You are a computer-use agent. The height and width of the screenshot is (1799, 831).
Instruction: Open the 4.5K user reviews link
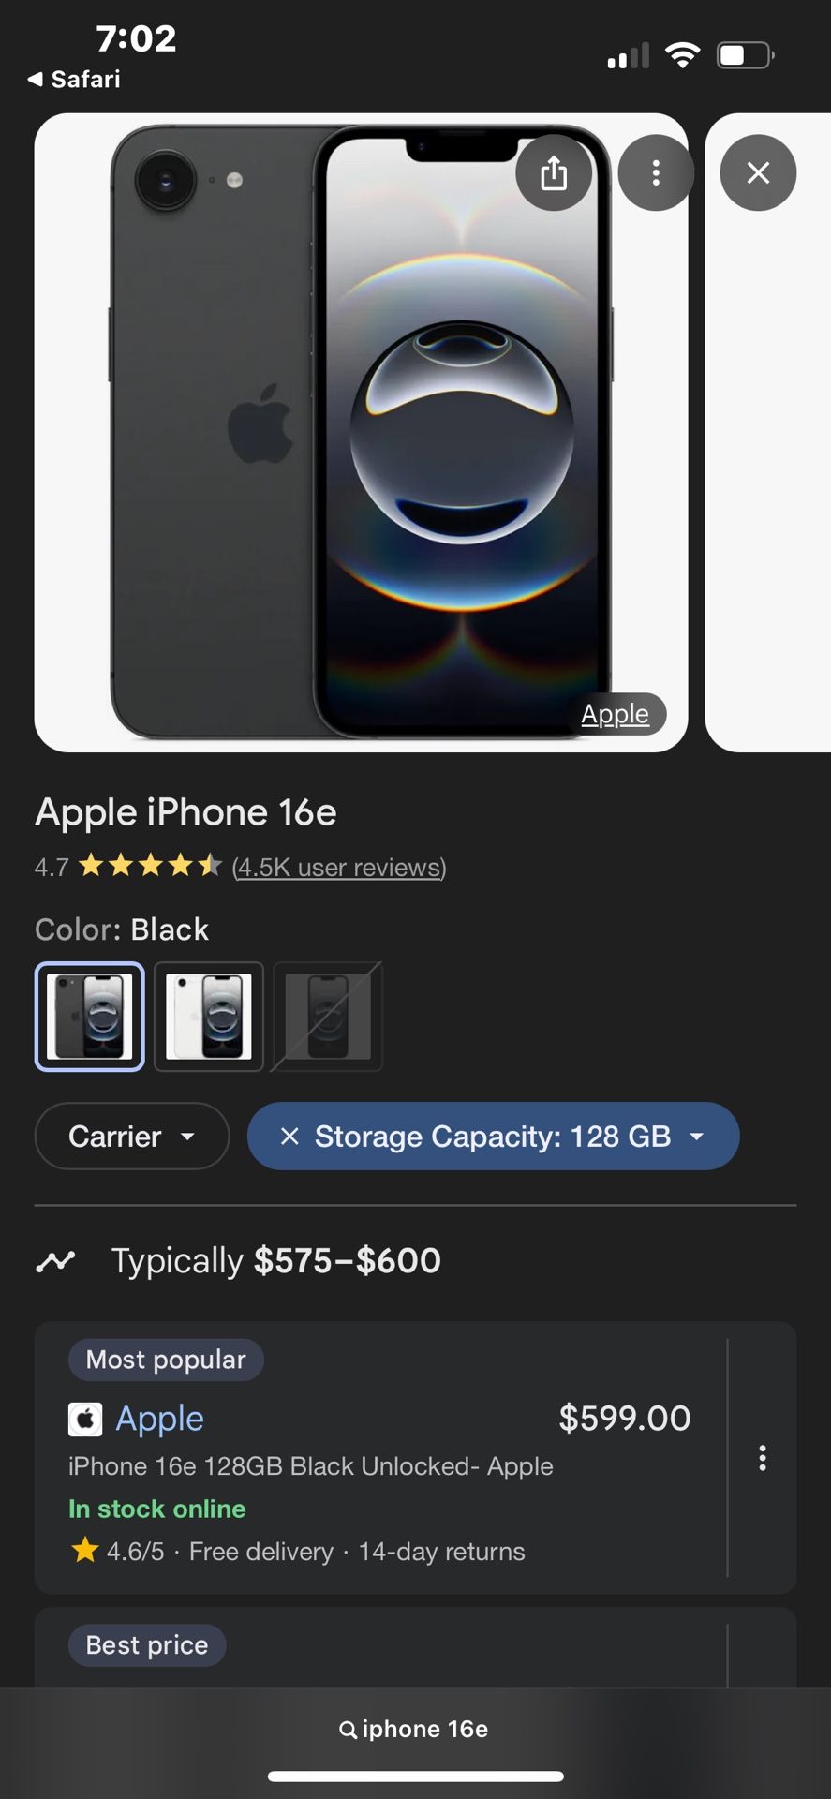coord(339,868)
